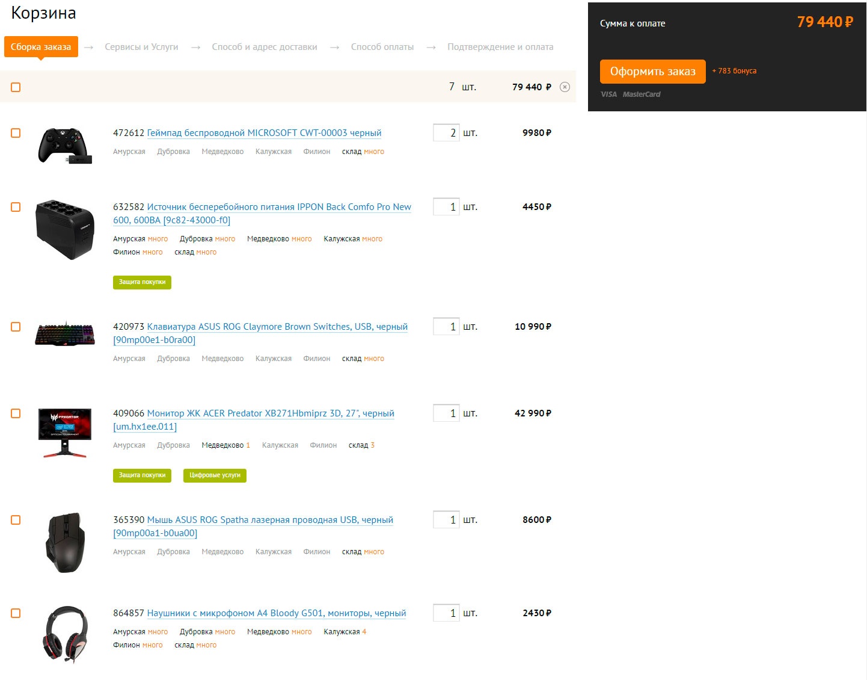867x680 pixels.
Task: Open the ASUS Claymore keyboard thumbnail
Action: [x=65, y=334]
